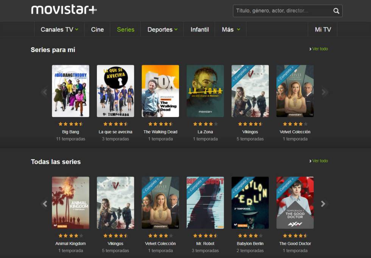Click right arrow of 'Todas las series' carousel
The image size is (371, 258).
click(323, 203)
